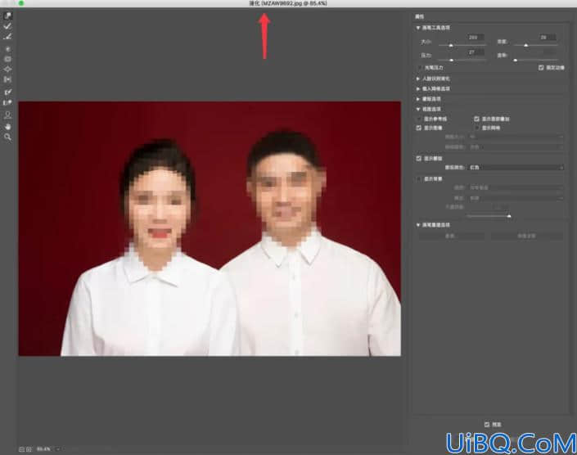Screen dimensions: 577x455
Task: Click the Restore All button
Action: pyautogui.click(x=526, y=236)
